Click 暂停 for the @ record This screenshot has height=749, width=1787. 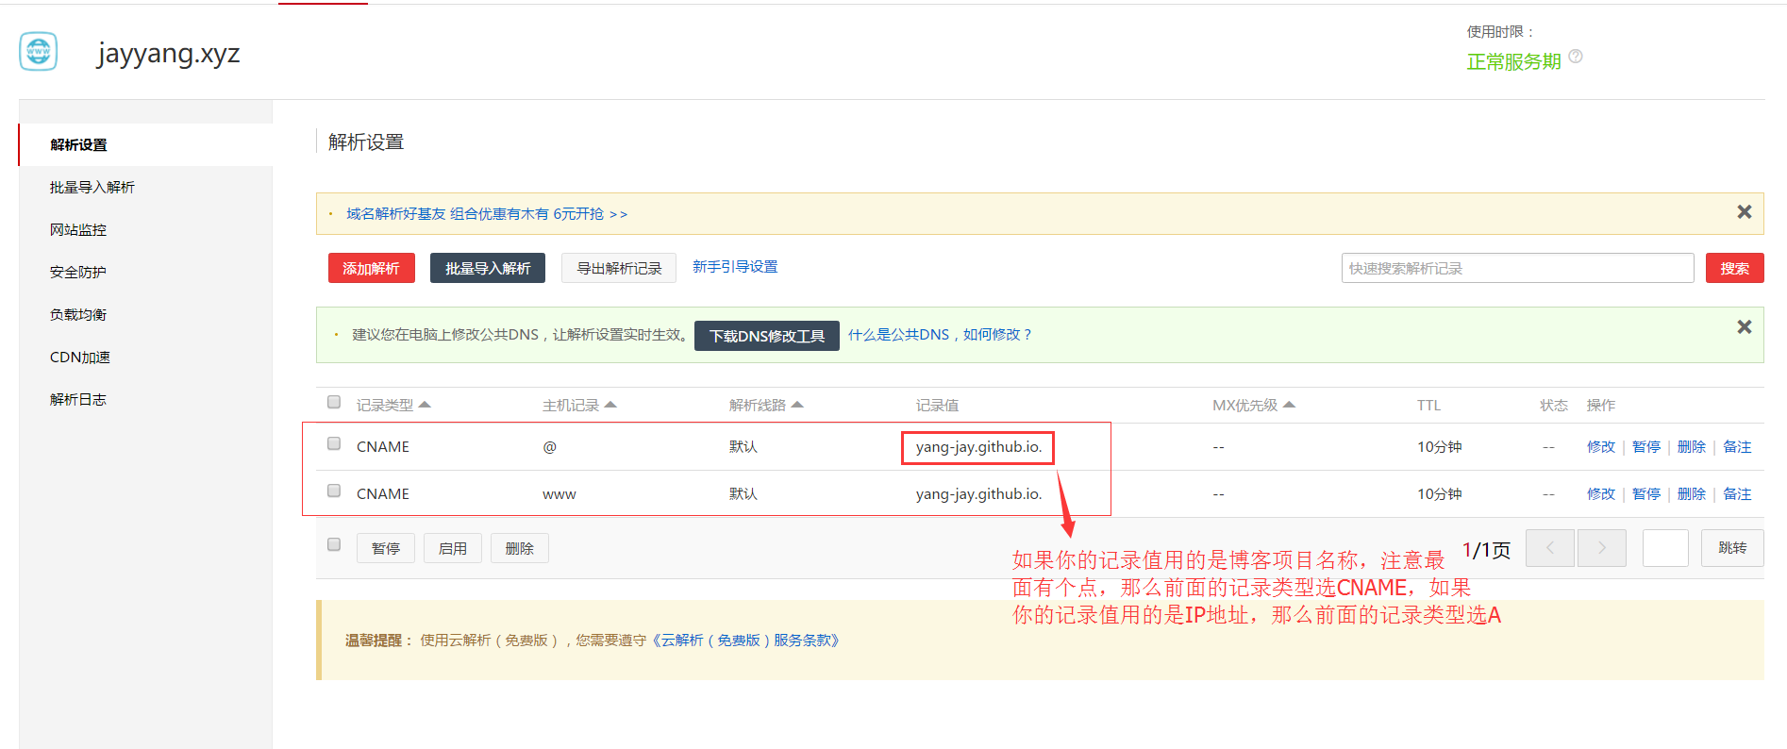pos(1646,446)
